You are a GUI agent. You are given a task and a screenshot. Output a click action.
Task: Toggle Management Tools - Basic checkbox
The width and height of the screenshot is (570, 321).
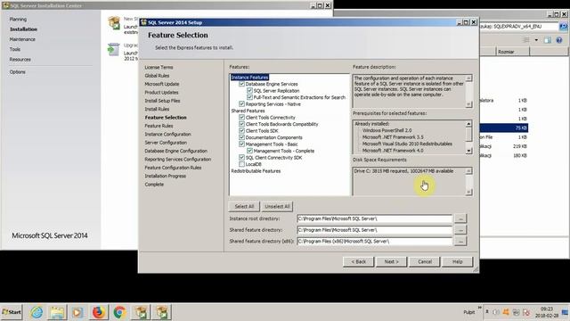[x=241, y=144]
